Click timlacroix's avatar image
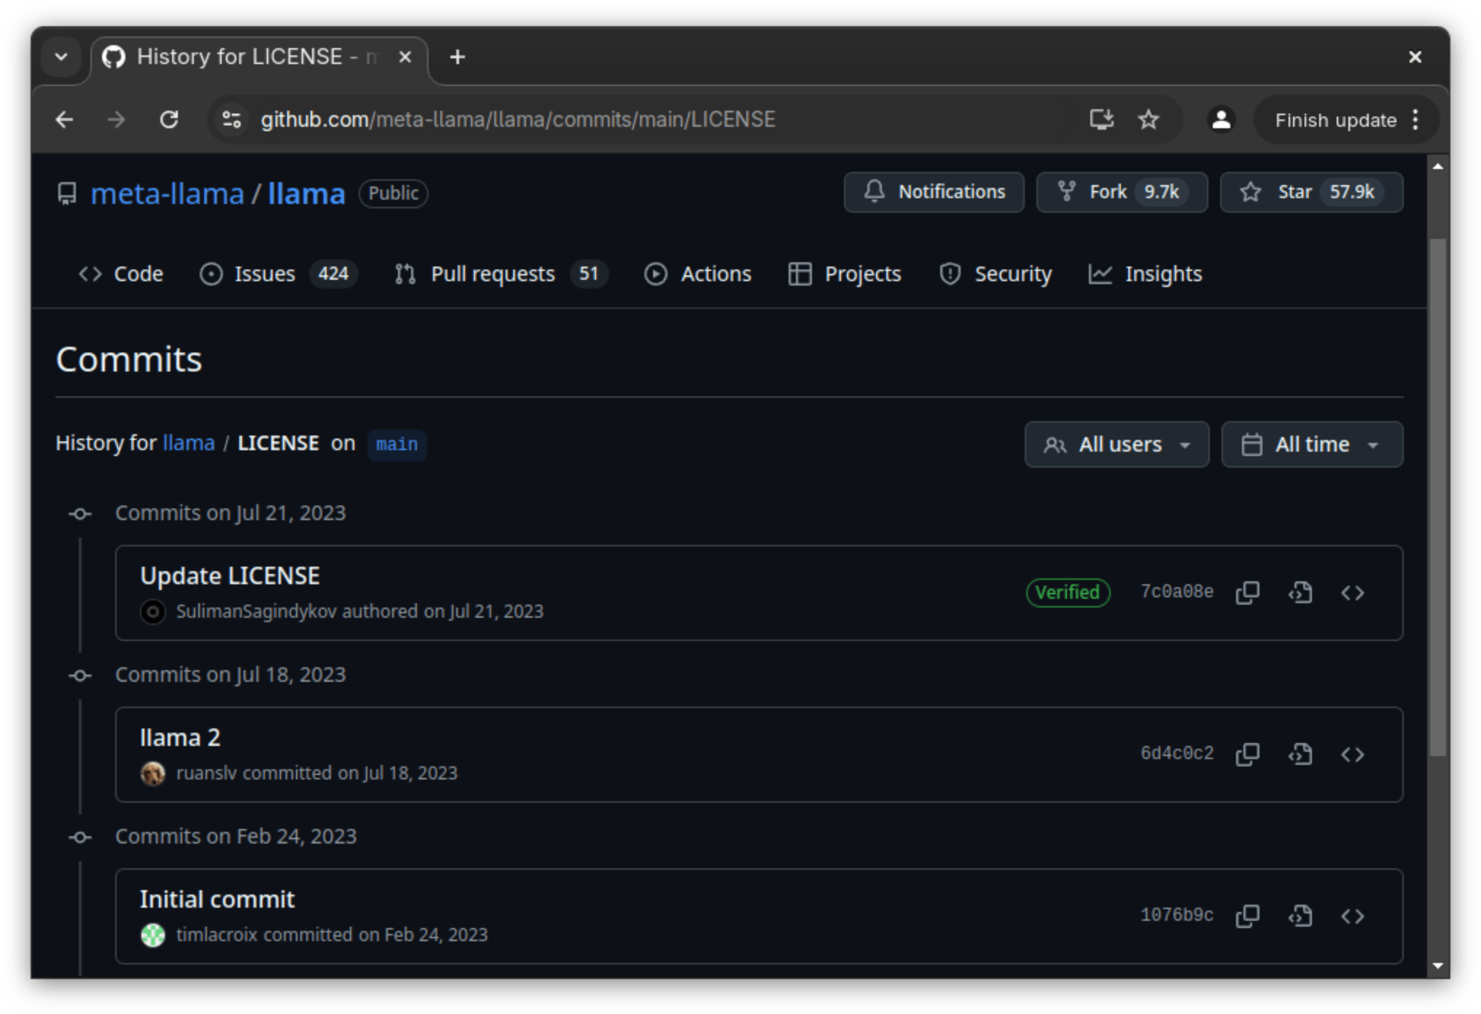The height and width of the screenshot is (1014, 1481). tap(152, 935)
